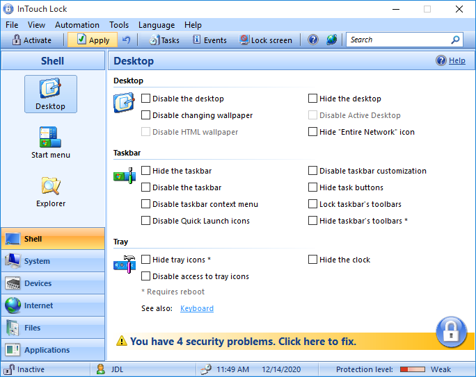
Task: Click the warning triangle icon in banner
Action: pos(122,341)
